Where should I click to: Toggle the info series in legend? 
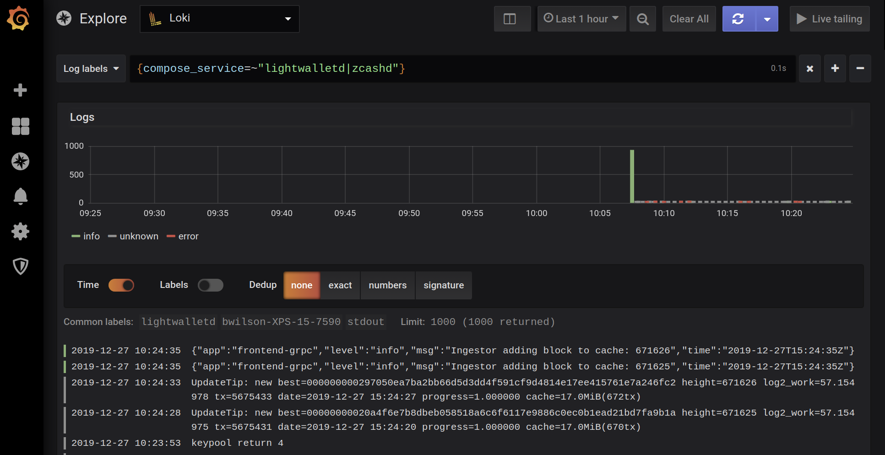[86, 236]
